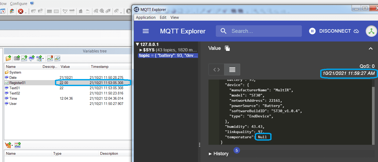The image size is (378, 162).
Task: Delete the selected variable
Action: pos(50,58)
